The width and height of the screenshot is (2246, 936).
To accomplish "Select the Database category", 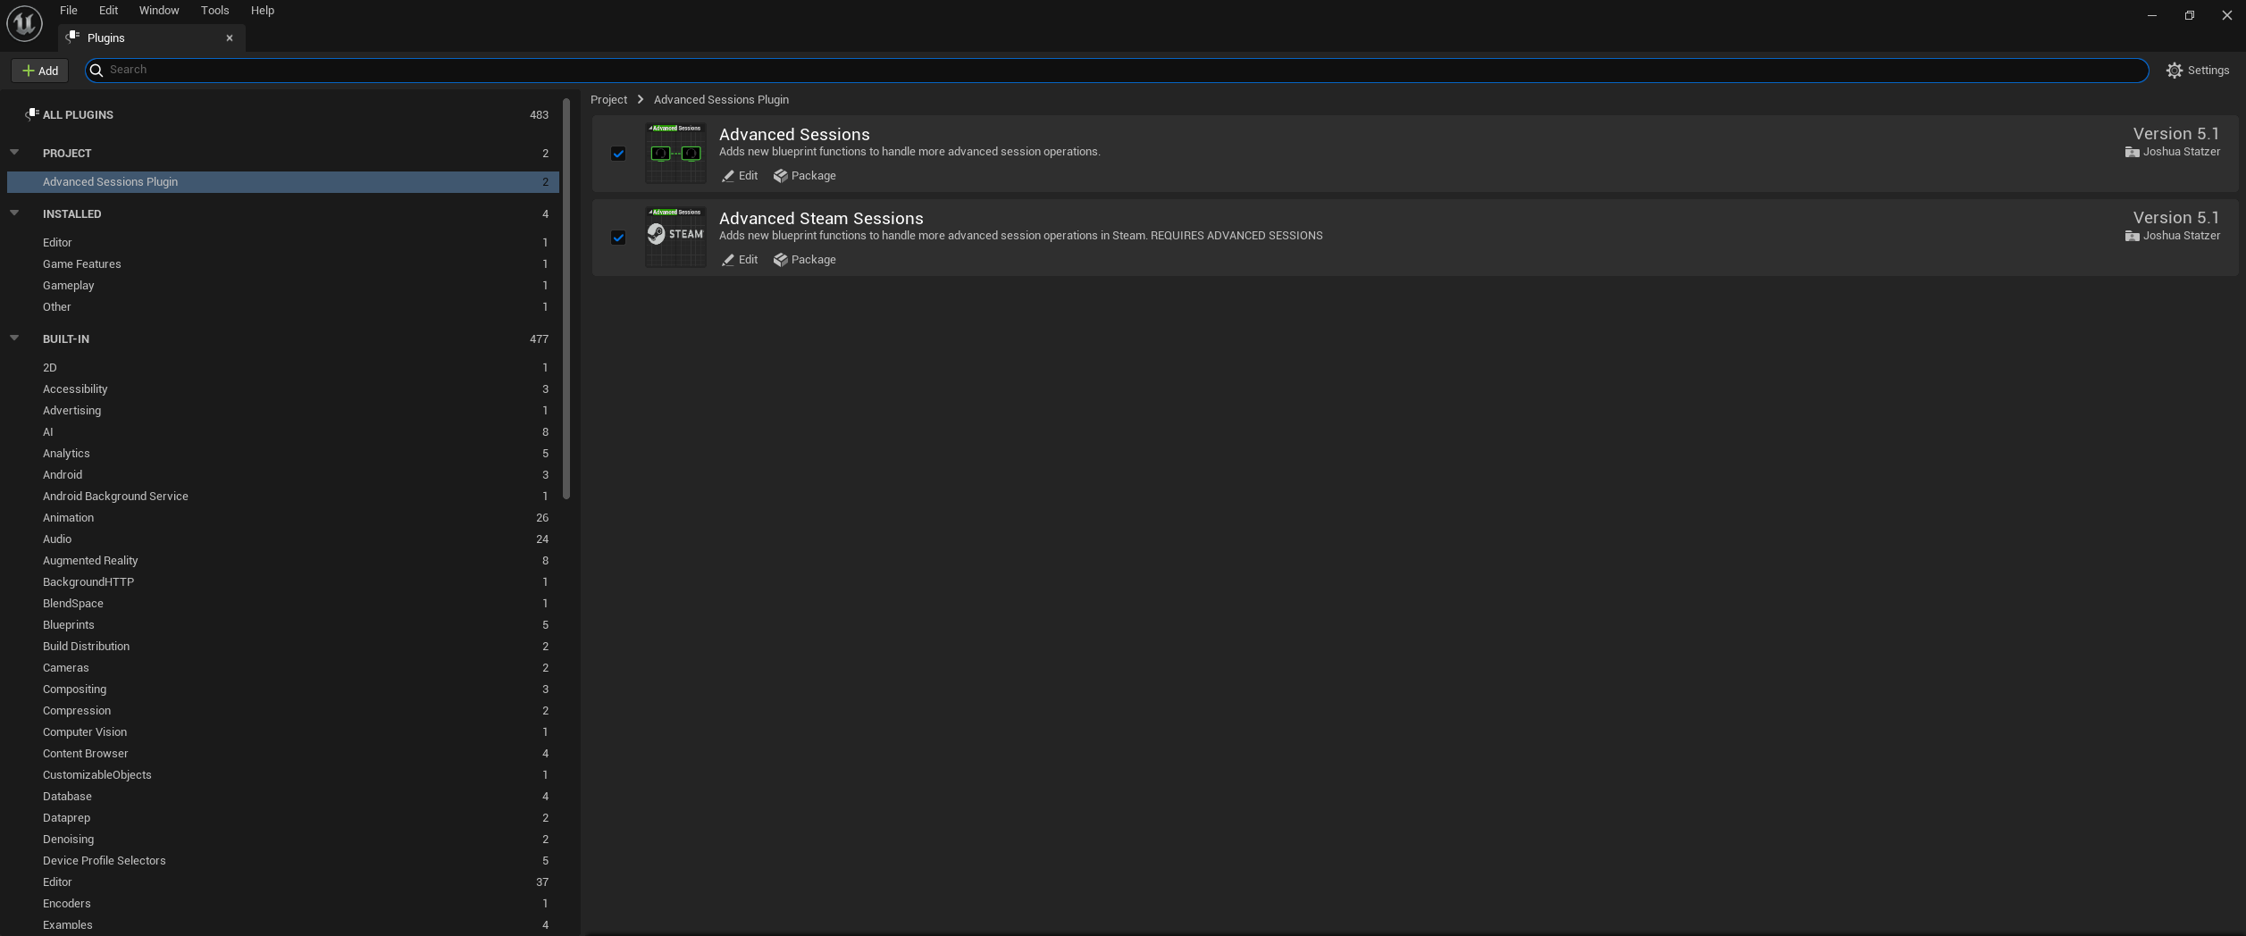I will click(x=283, y=797).
